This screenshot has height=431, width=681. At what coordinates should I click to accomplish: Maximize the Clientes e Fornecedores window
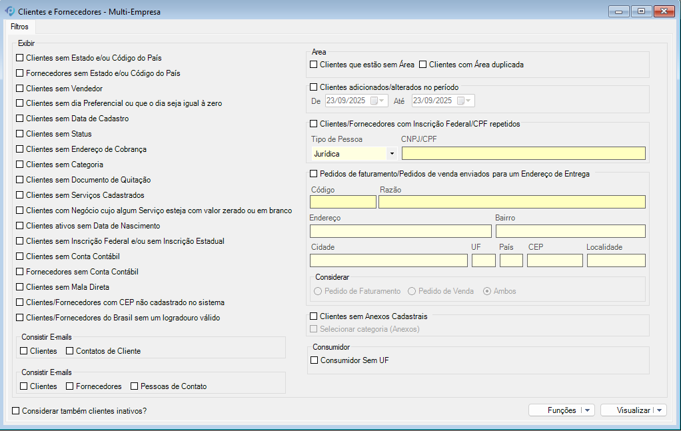pyautogui.click(x=640, y=11)
